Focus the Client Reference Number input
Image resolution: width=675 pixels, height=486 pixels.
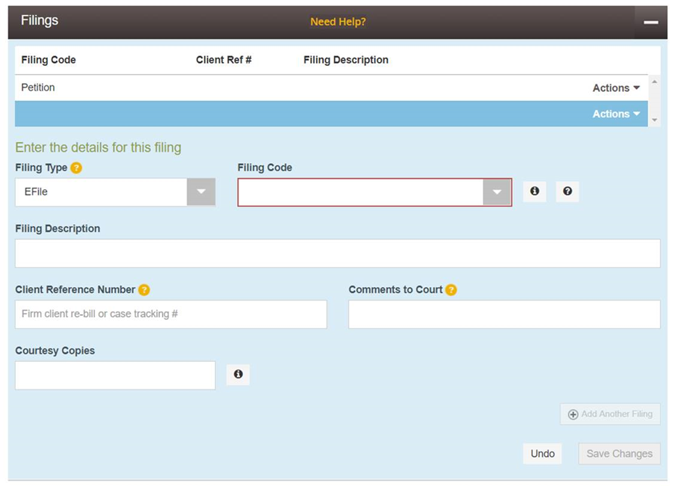(170, 314)
